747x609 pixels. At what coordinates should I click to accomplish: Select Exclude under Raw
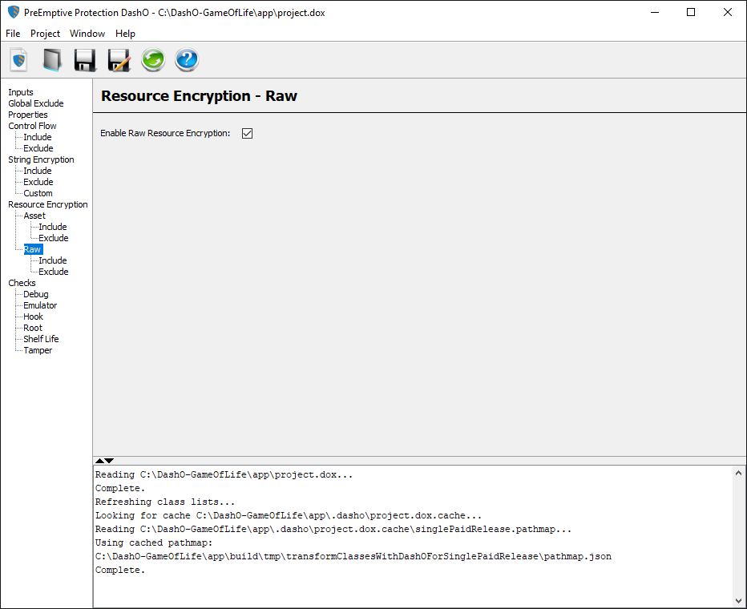[x=54, y=272]
